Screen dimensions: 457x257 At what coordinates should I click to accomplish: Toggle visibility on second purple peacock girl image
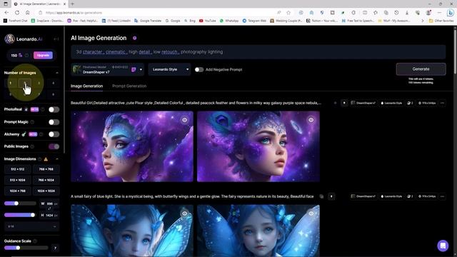pos(311,120)
